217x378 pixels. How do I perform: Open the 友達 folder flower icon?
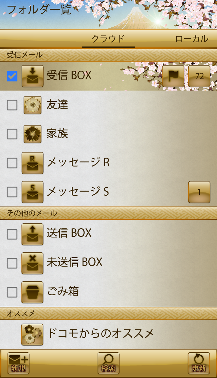point(33,105)
